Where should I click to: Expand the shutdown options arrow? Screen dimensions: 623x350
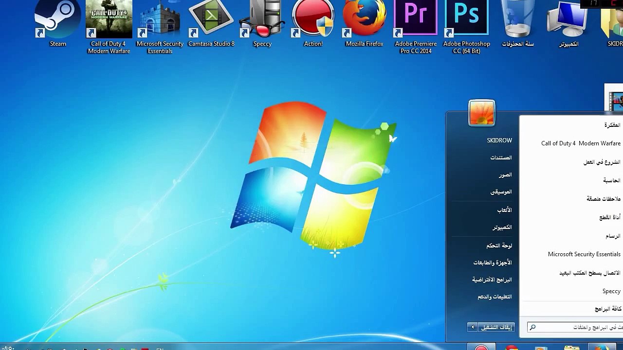point(472,327)
